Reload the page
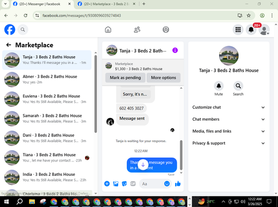This screenshot has height=207, width=278. [x=26, y=16]
